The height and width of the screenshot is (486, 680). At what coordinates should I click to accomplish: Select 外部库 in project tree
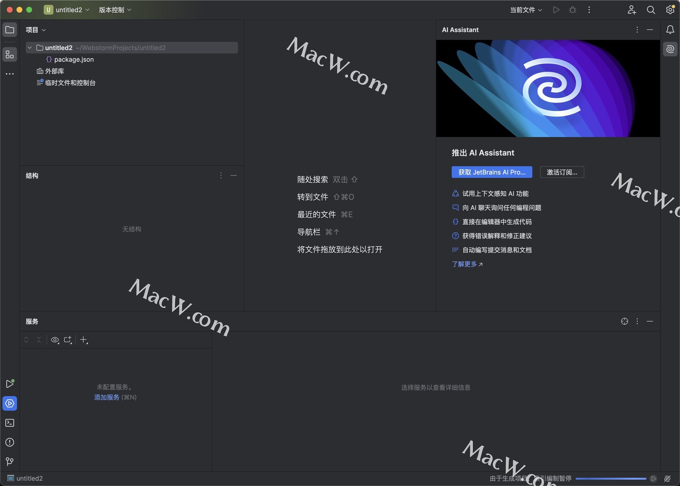click(x=50, y=71)
